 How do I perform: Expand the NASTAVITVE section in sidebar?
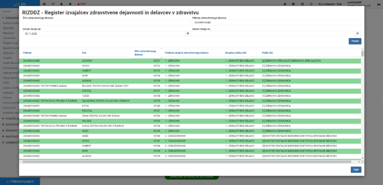point(10,136)
